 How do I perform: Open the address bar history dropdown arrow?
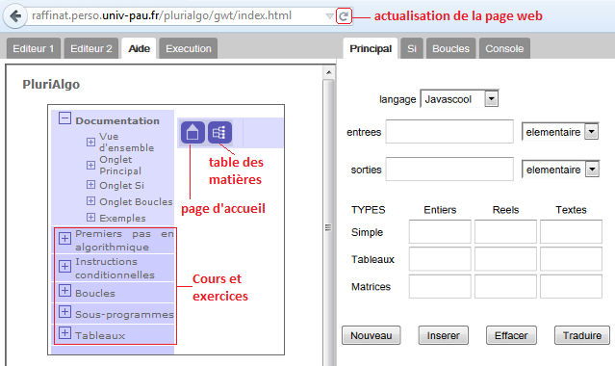(x=330, y=16)
